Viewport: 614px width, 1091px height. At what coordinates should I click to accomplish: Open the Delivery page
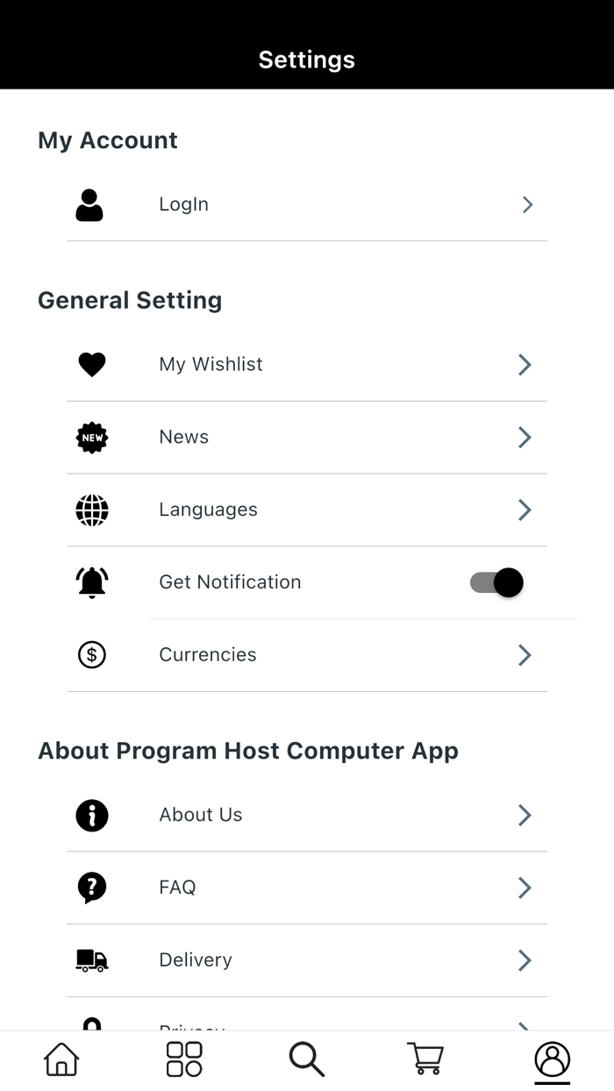(195, 960)
